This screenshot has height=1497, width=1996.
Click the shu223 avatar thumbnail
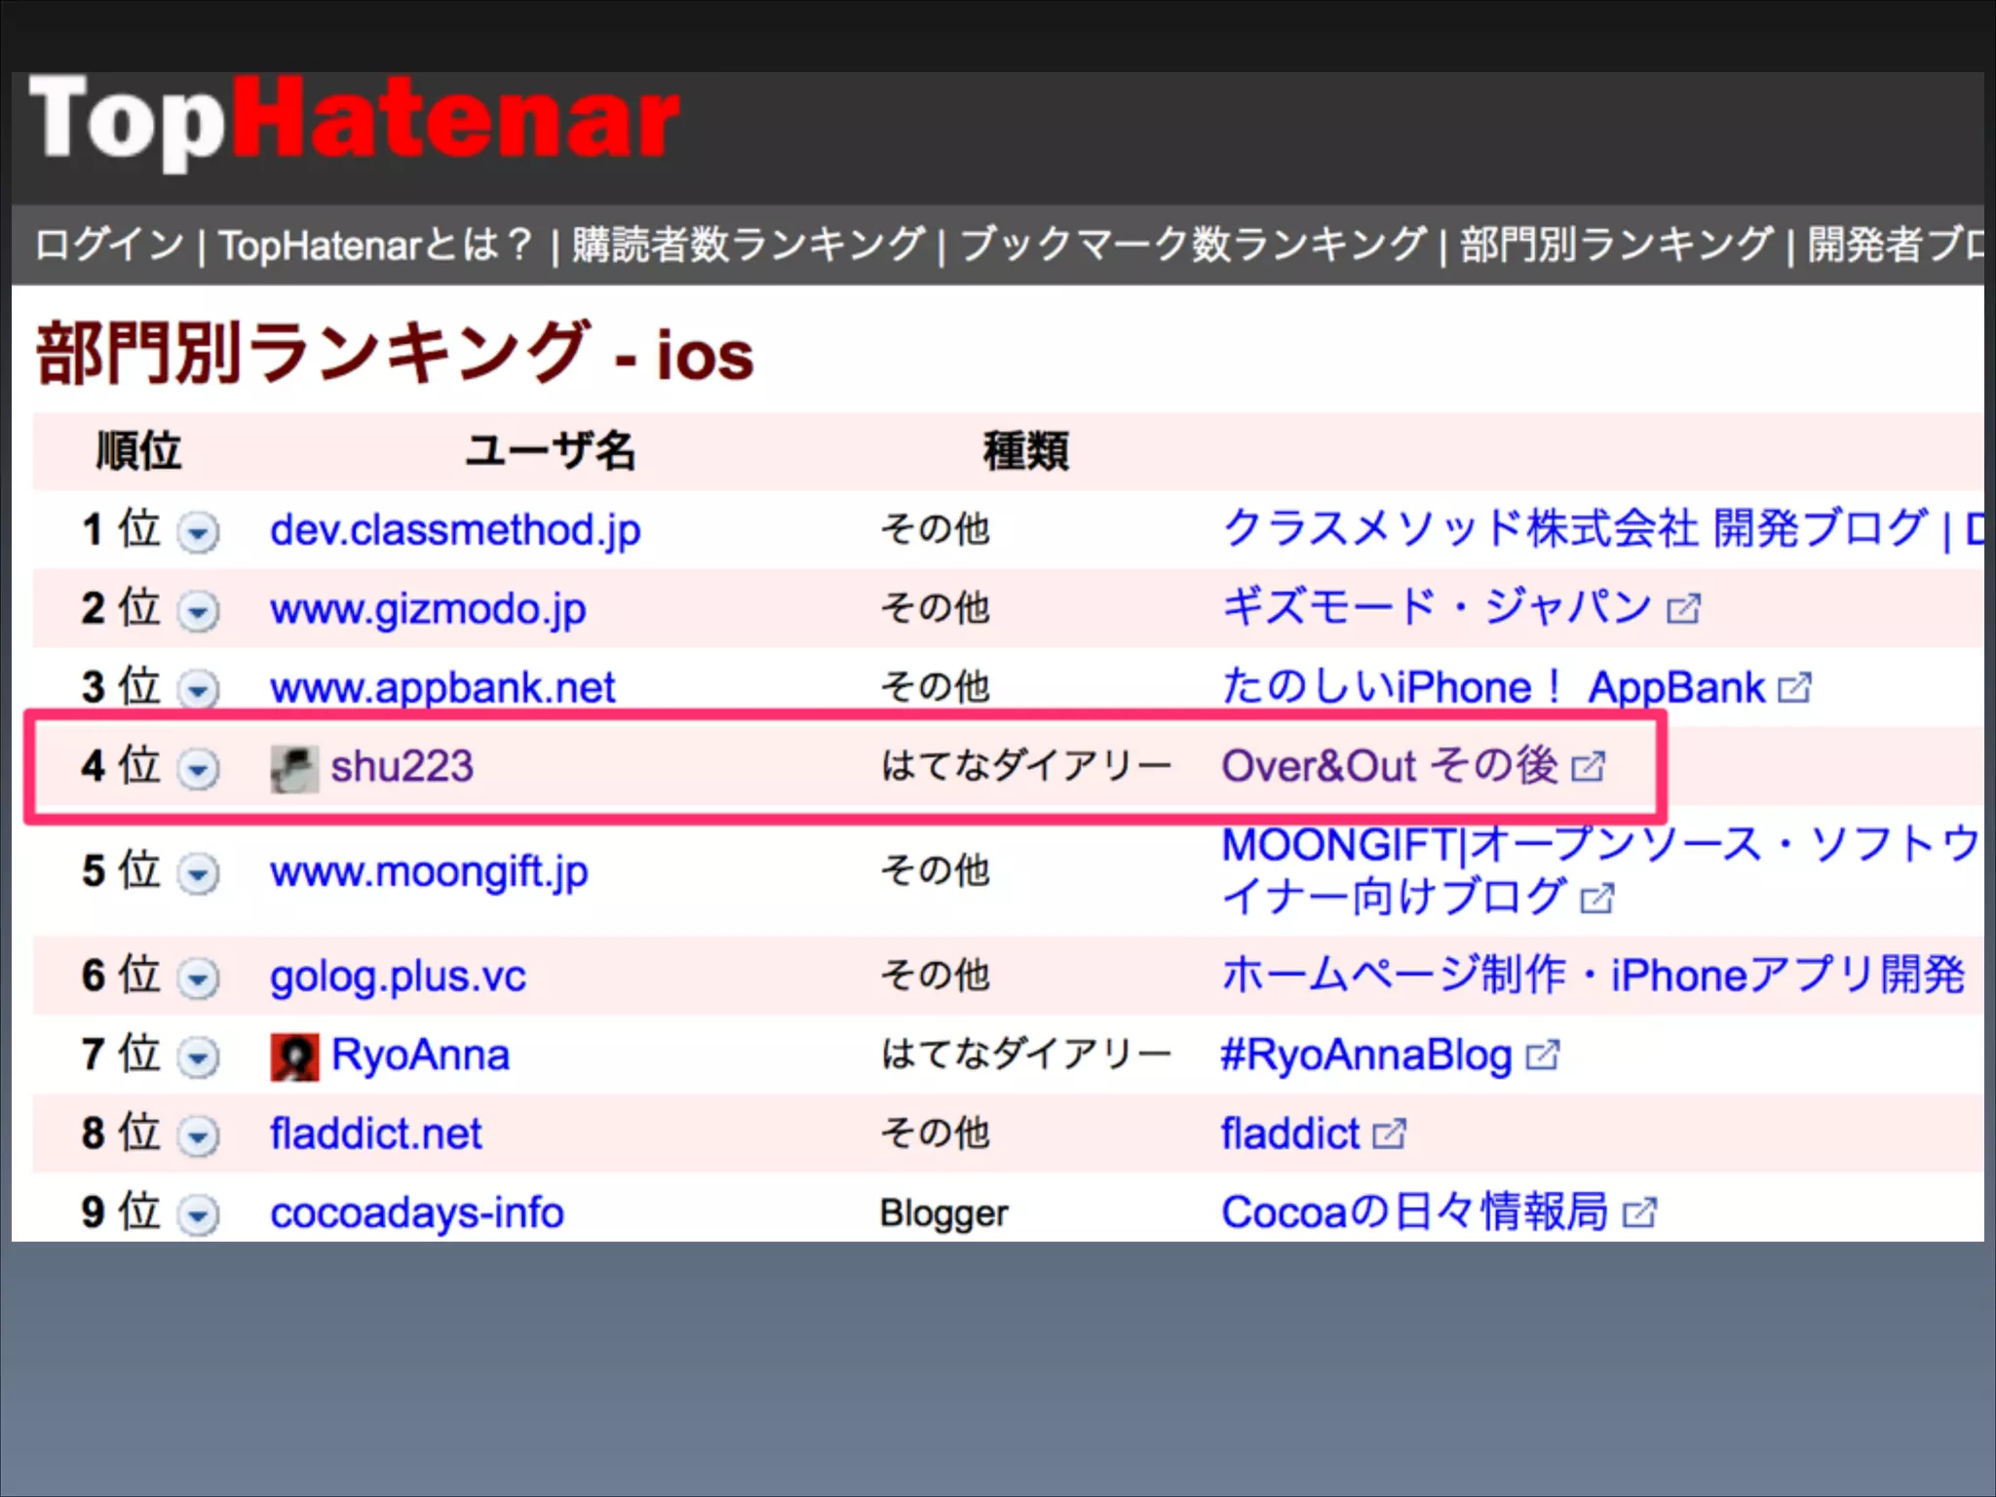click(x=294, y=769)
